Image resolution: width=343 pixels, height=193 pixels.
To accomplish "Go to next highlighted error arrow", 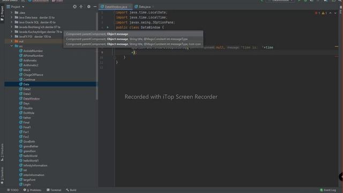I will 335,13.
